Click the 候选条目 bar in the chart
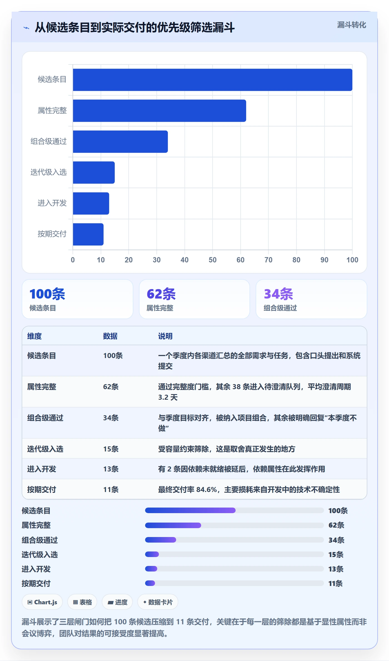Image resolution: width=389 pixels, height=661 pixels. point(213,80)
